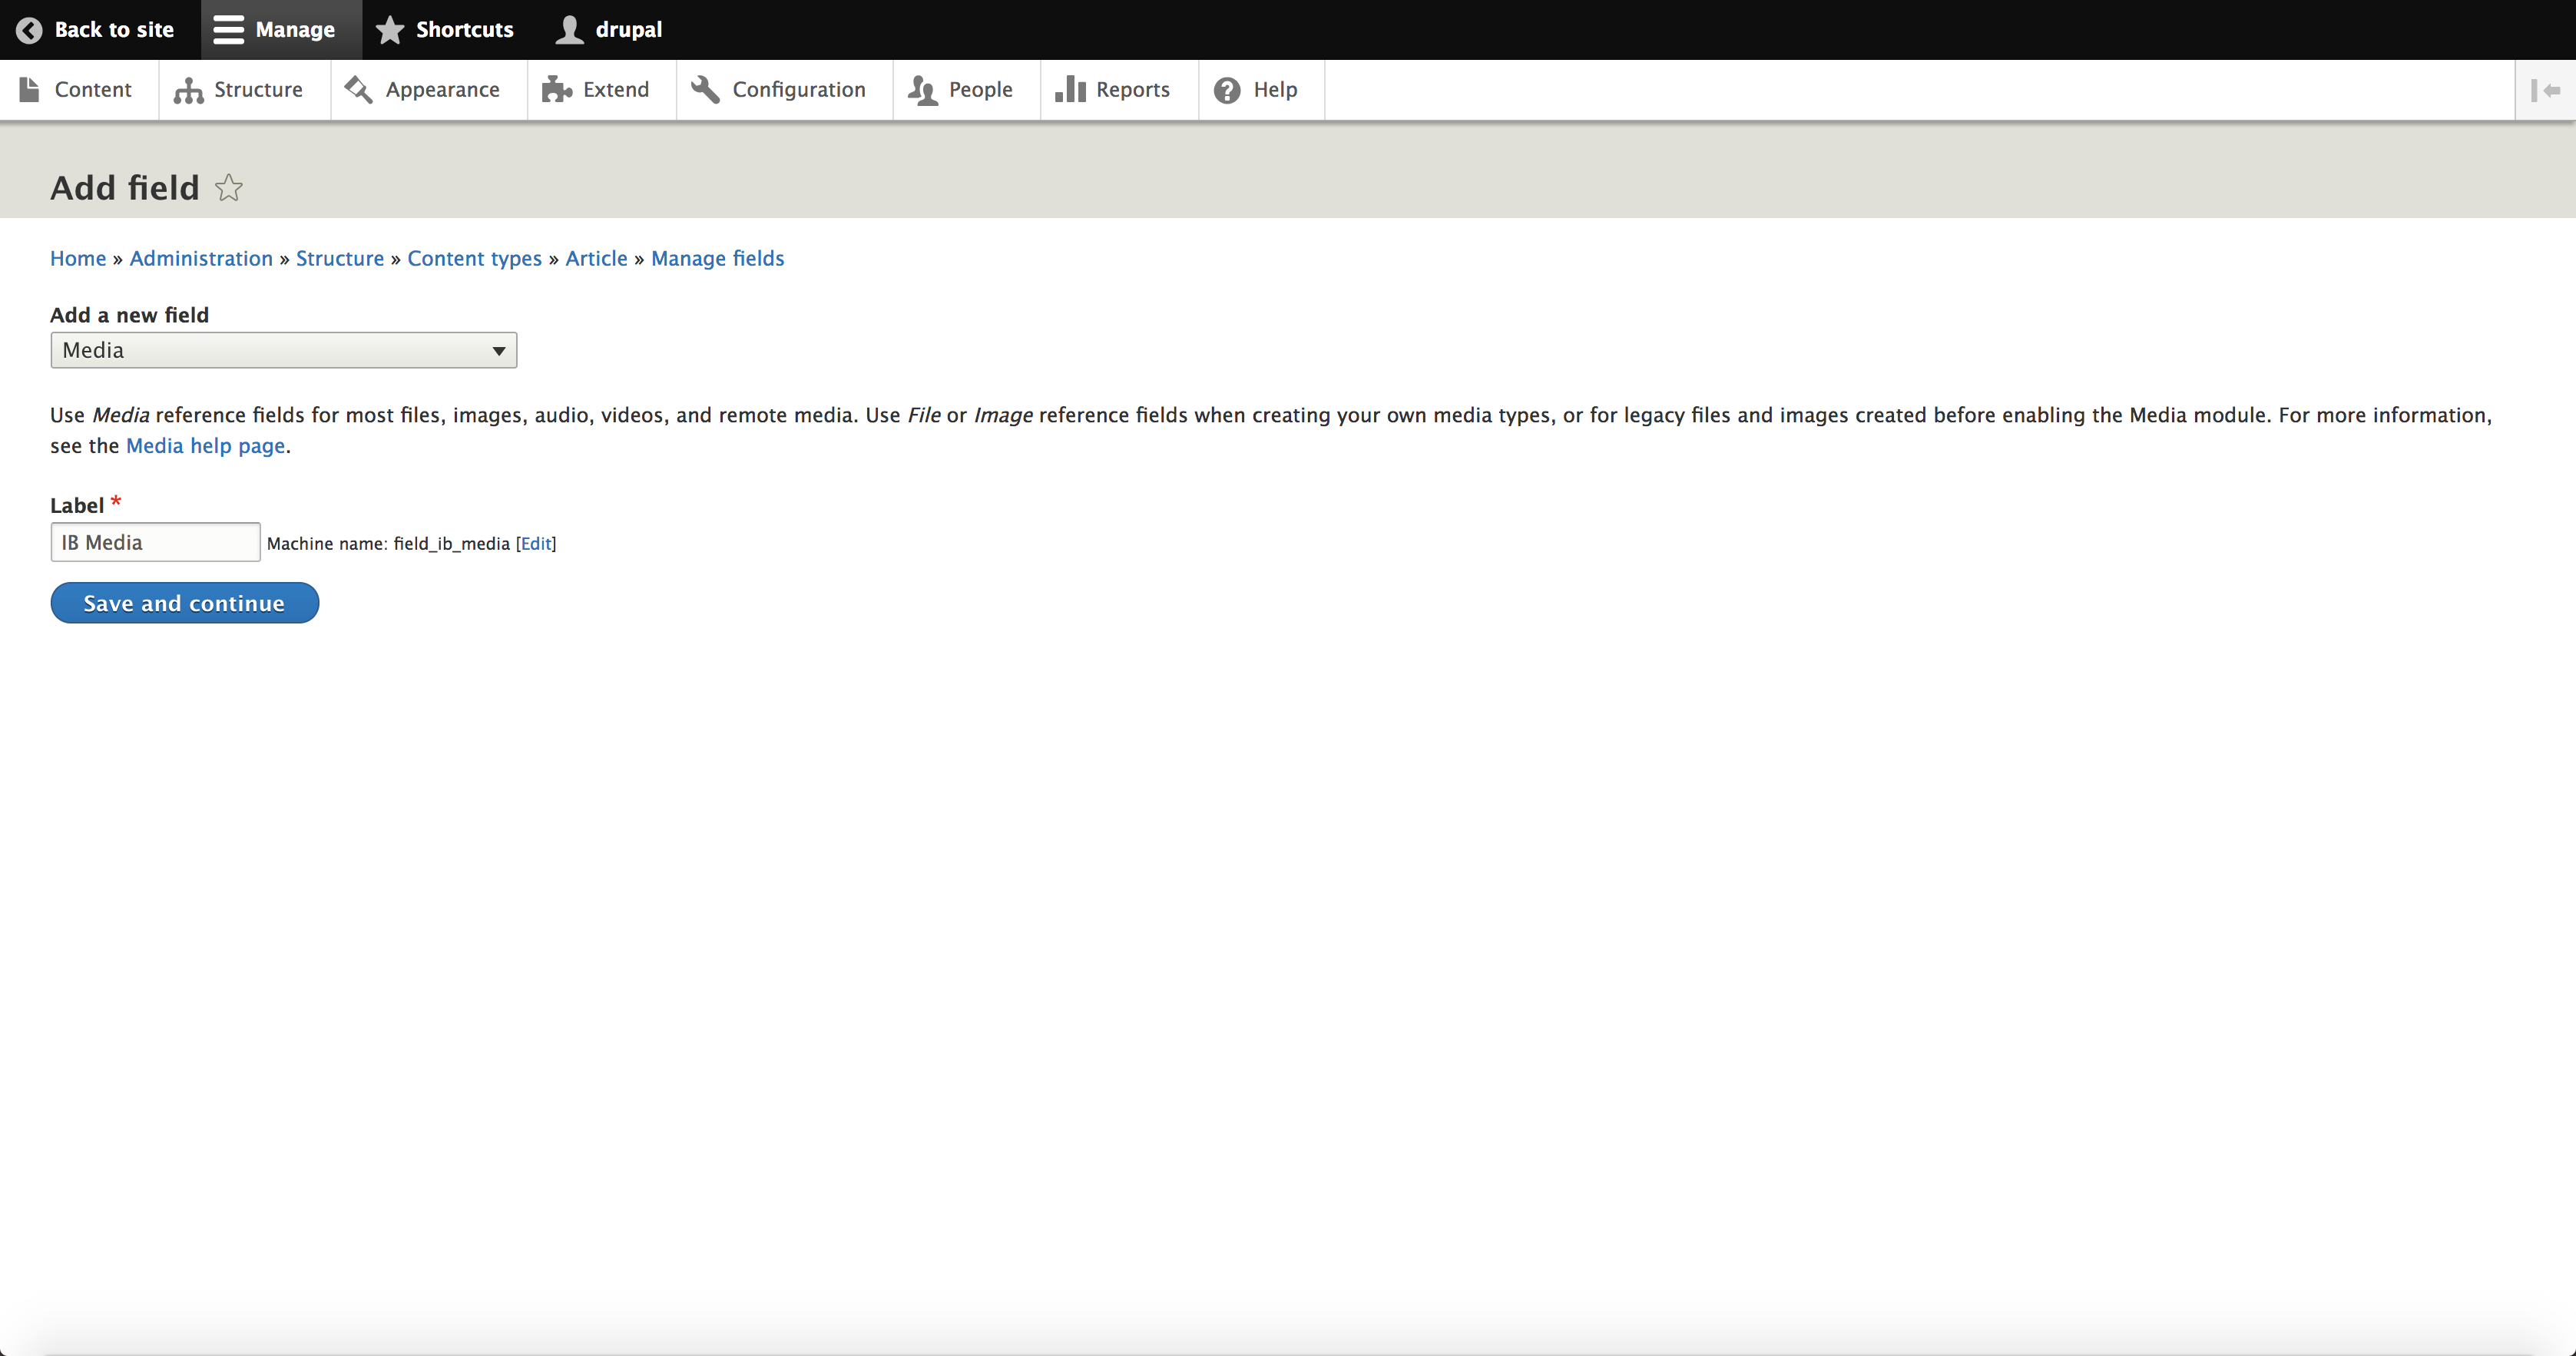Go to Manage fields breadcrumb link
The width and height of the screenshot is (2576, 1356).
[717, 258]
